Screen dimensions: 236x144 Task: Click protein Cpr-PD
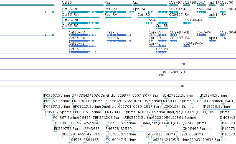point(155,38)
